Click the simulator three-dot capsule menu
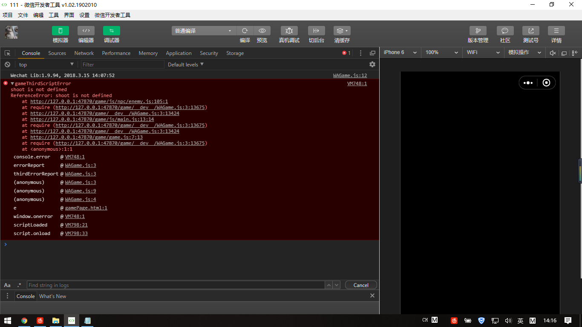This screenshot has width=582, height=327. [528, 83]
